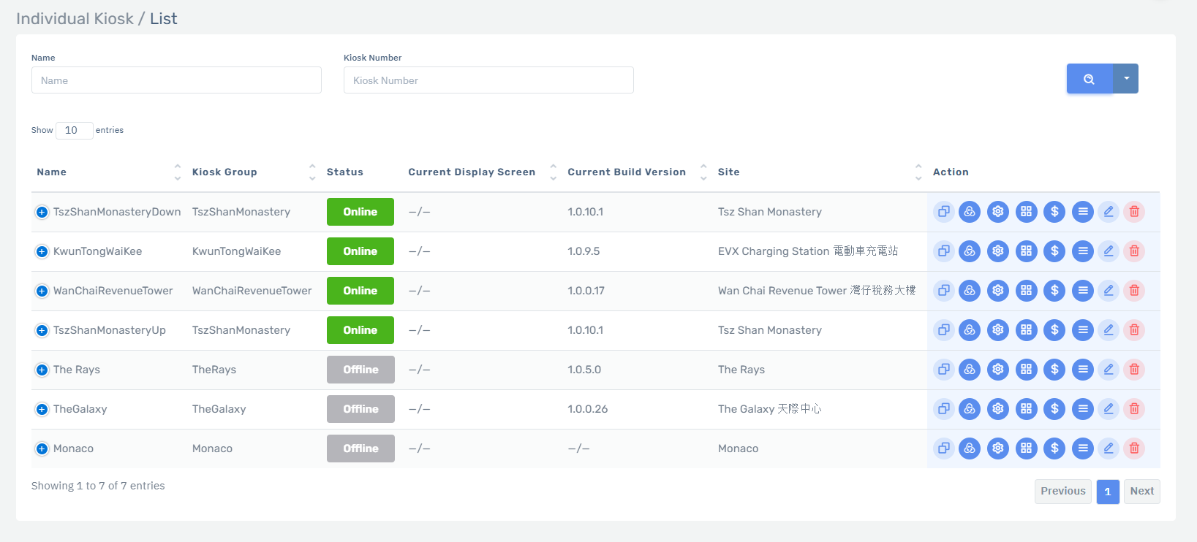The width and height of the screenshot is (1197, 542).
Task: Delete the Monaco kiosk
Action: (1134, 449)
